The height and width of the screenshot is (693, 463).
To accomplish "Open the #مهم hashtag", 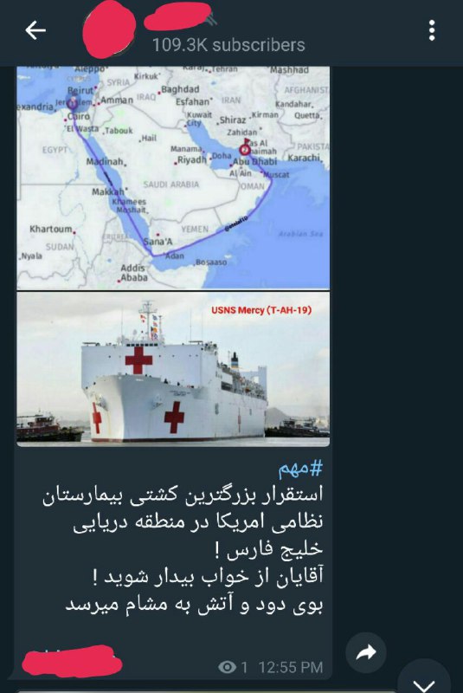I will [300, 470].
